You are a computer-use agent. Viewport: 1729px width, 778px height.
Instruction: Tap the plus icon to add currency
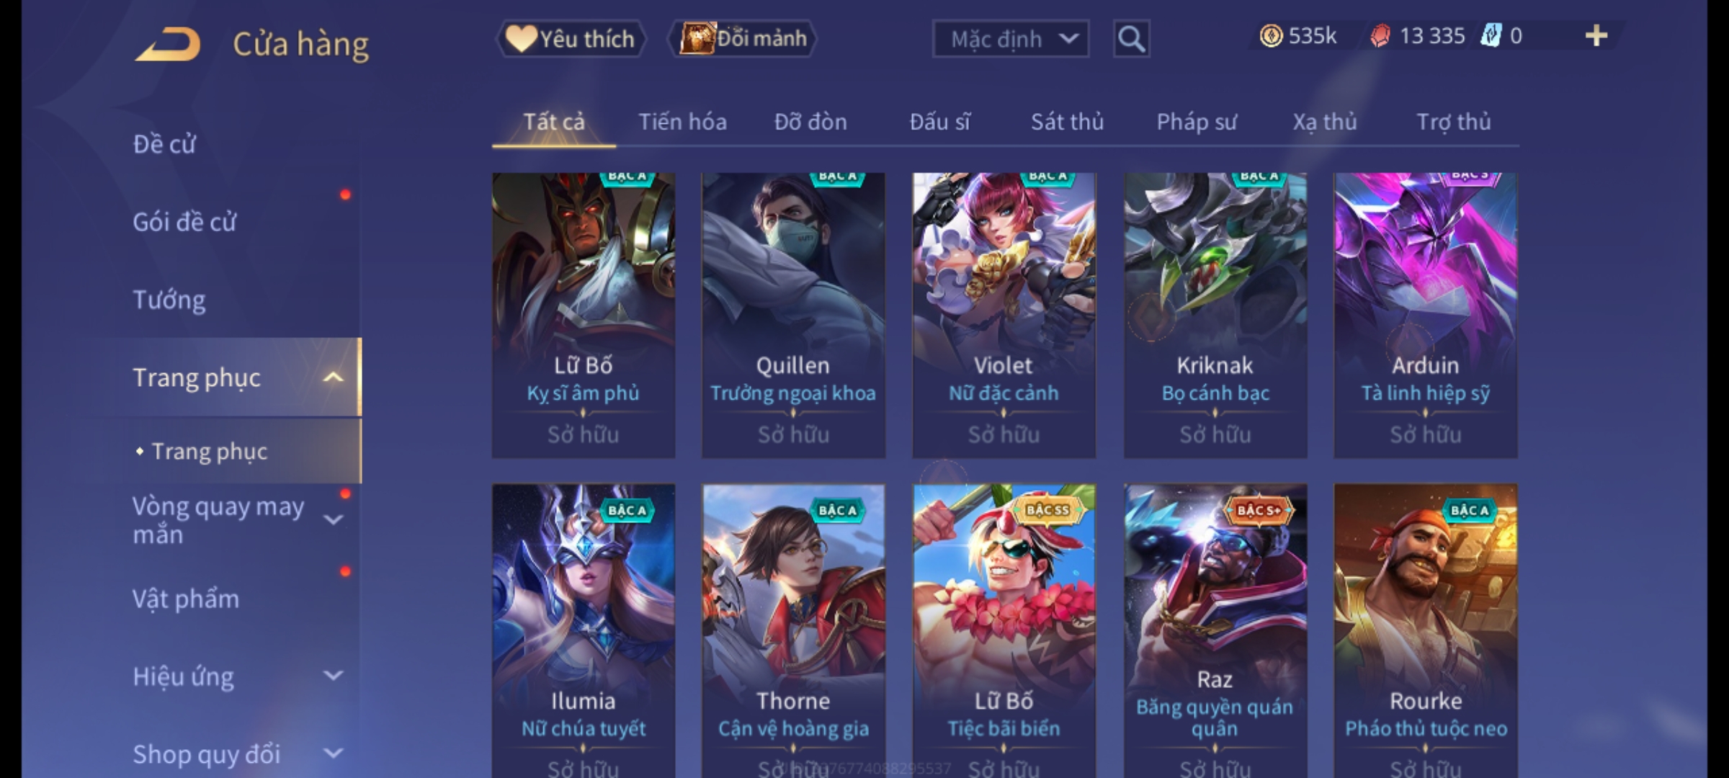pos(1596,36)
